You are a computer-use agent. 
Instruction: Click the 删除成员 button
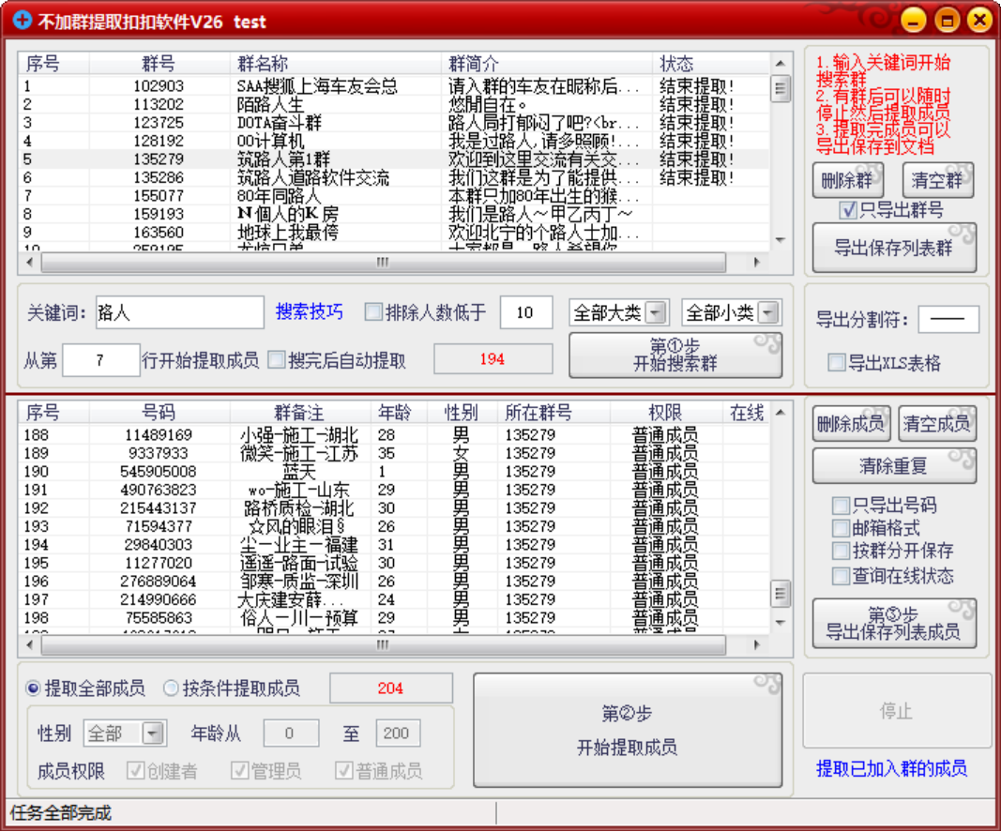851,423
